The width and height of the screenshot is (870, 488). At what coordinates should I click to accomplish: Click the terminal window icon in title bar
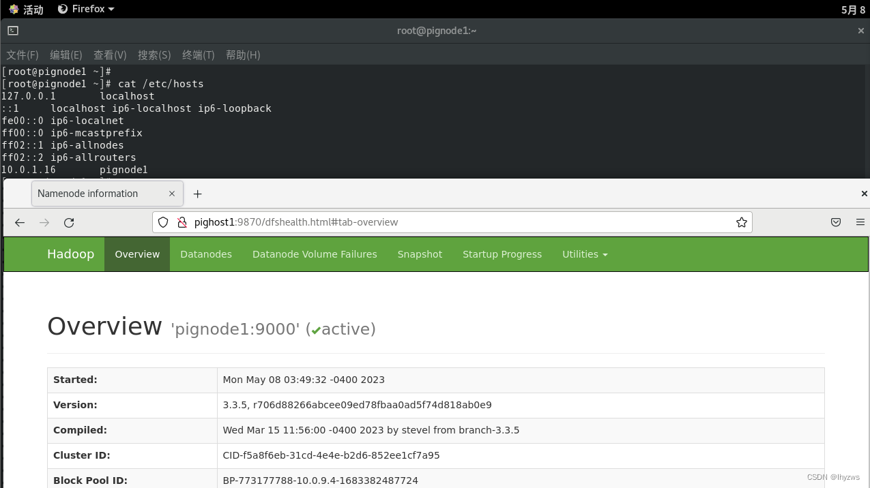pyautogui.click(x=13, y=31)
